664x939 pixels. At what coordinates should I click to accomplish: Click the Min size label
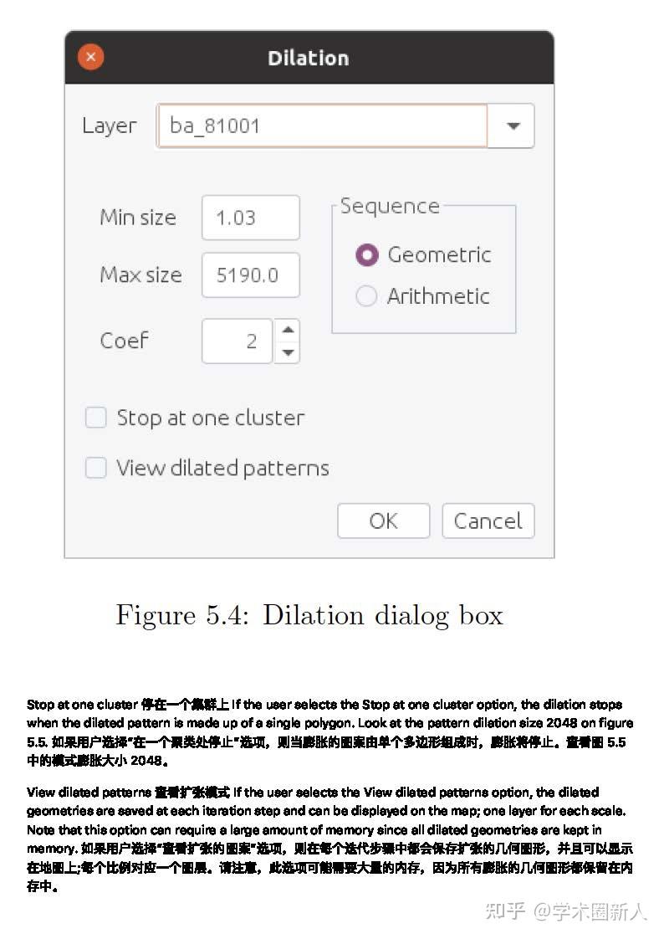tap(138, 218)
